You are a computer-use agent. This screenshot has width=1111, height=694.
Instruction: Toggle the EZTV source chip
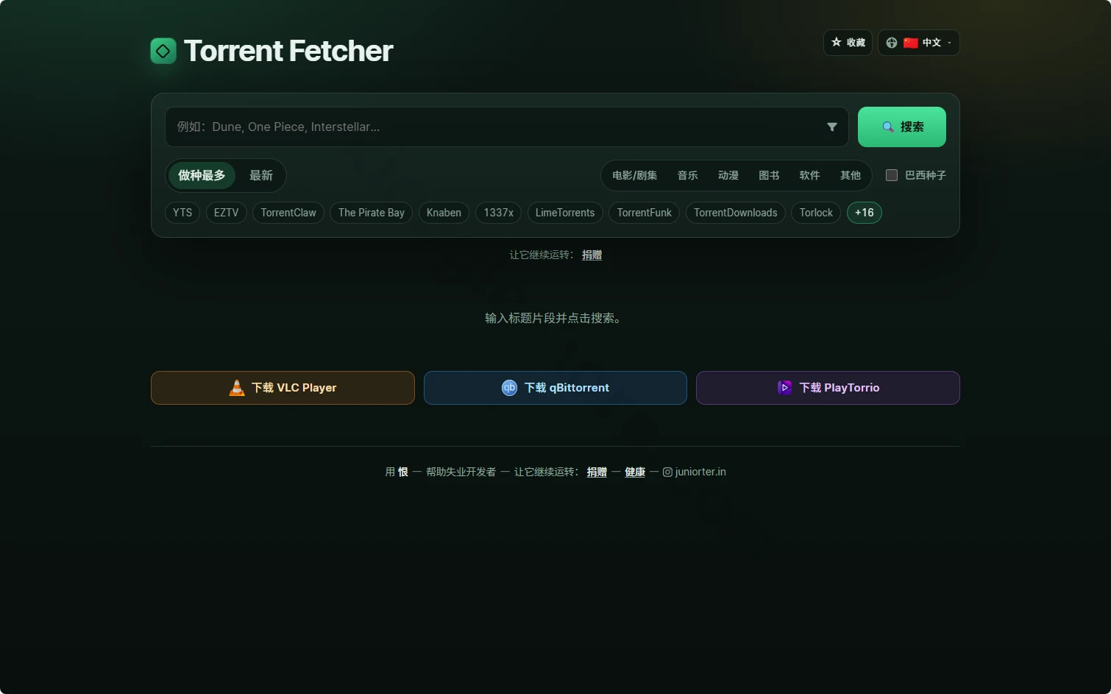click(x=226, y=213)
